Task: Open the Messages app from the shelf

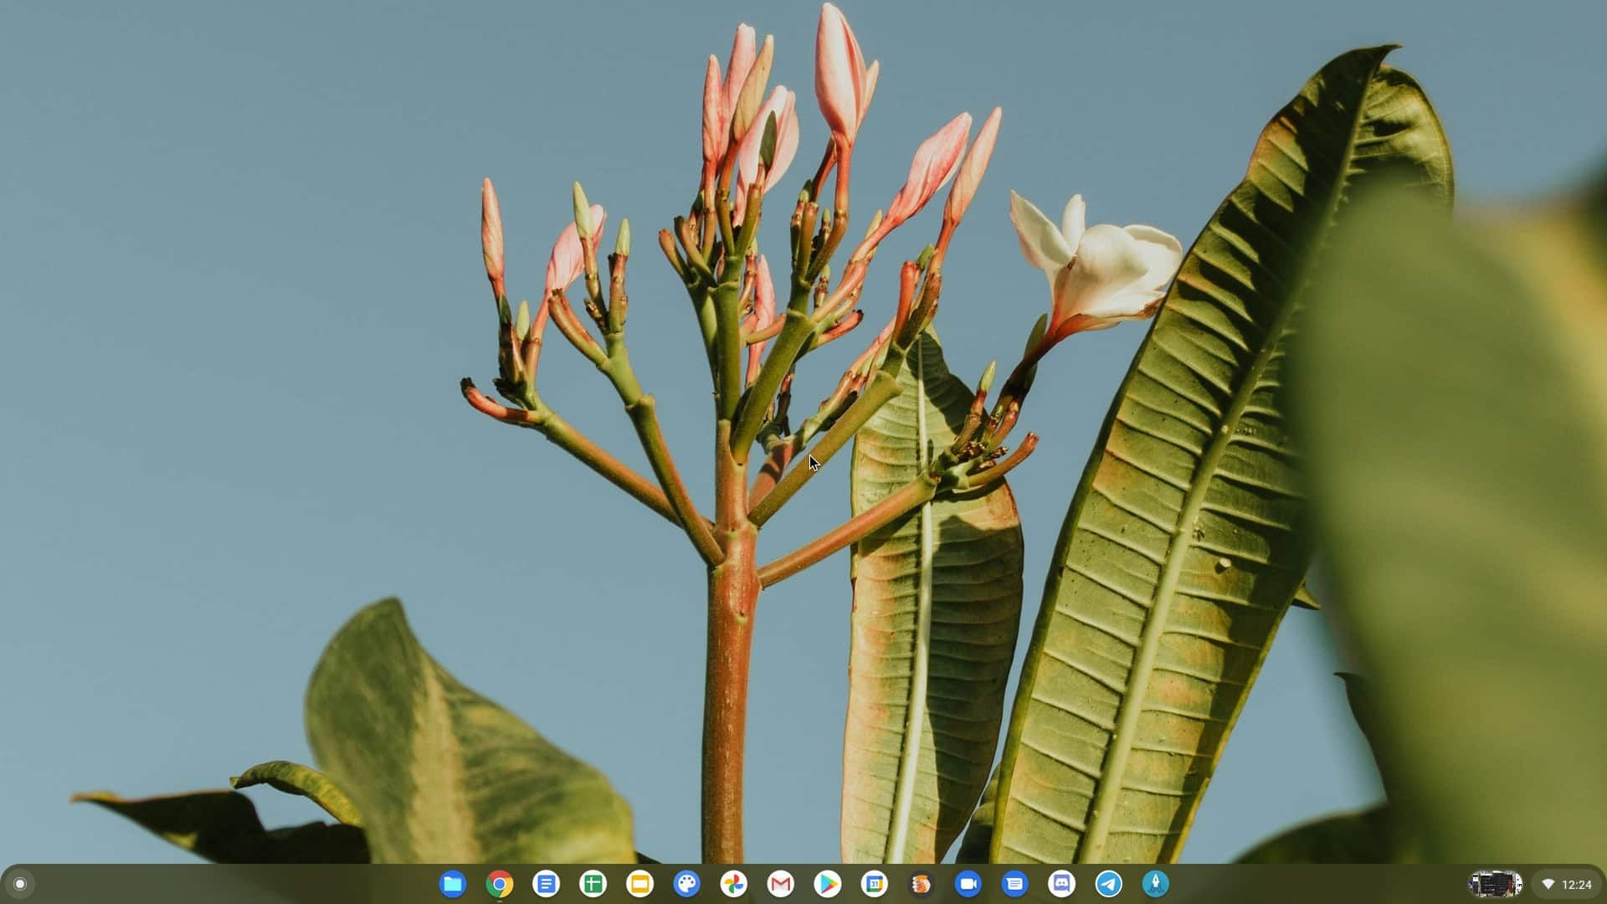Action: click(x=1015, y=884)
